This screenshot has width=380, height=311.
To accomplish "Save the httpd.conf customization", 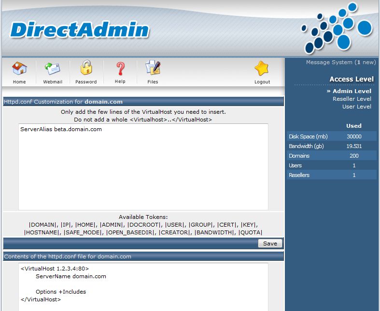I will pyautogui.click(x=270, y=243).
